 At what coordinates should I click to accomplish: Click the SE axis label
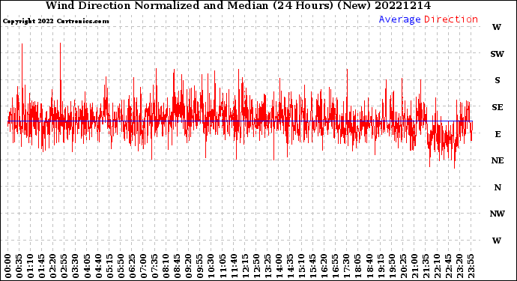point(498,107)
